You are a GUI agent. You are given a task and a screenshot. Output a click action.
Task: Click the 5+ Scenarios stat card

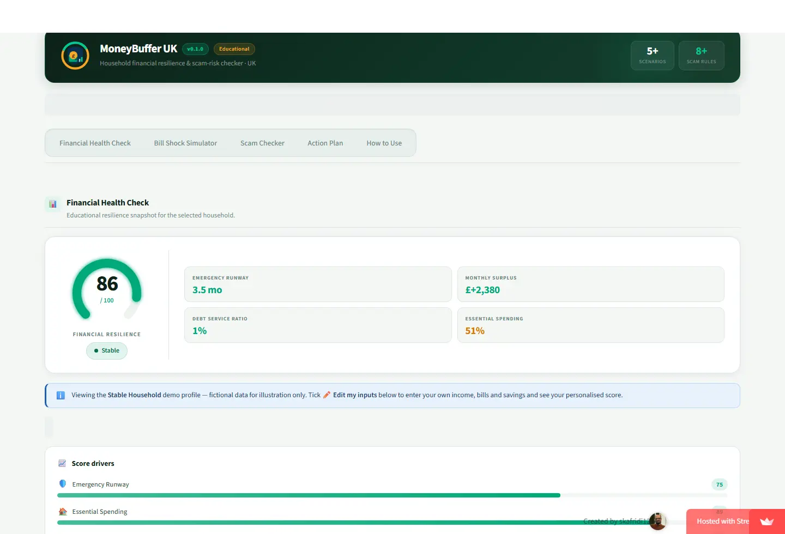click(653, 56)
